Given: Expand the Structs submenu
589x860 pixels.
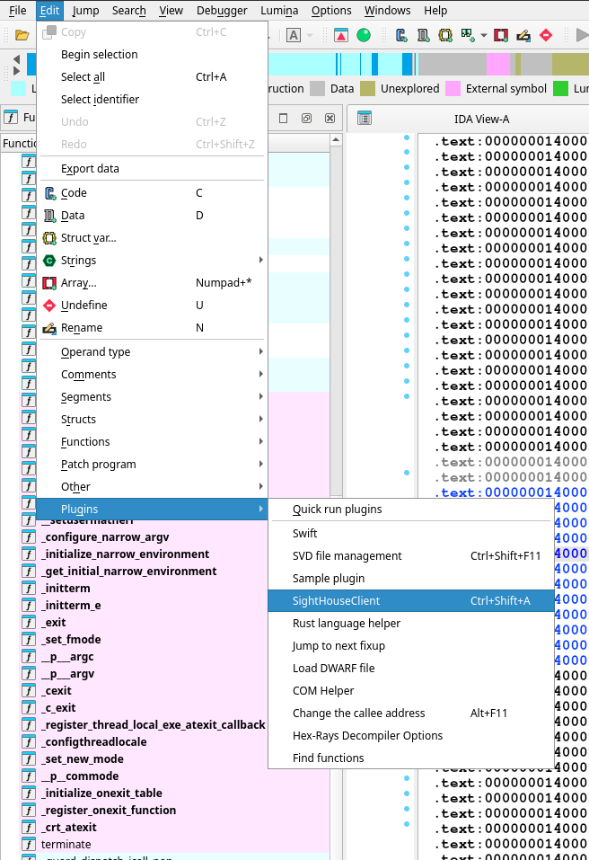Looking at the screenshot, I should [152, 419].
